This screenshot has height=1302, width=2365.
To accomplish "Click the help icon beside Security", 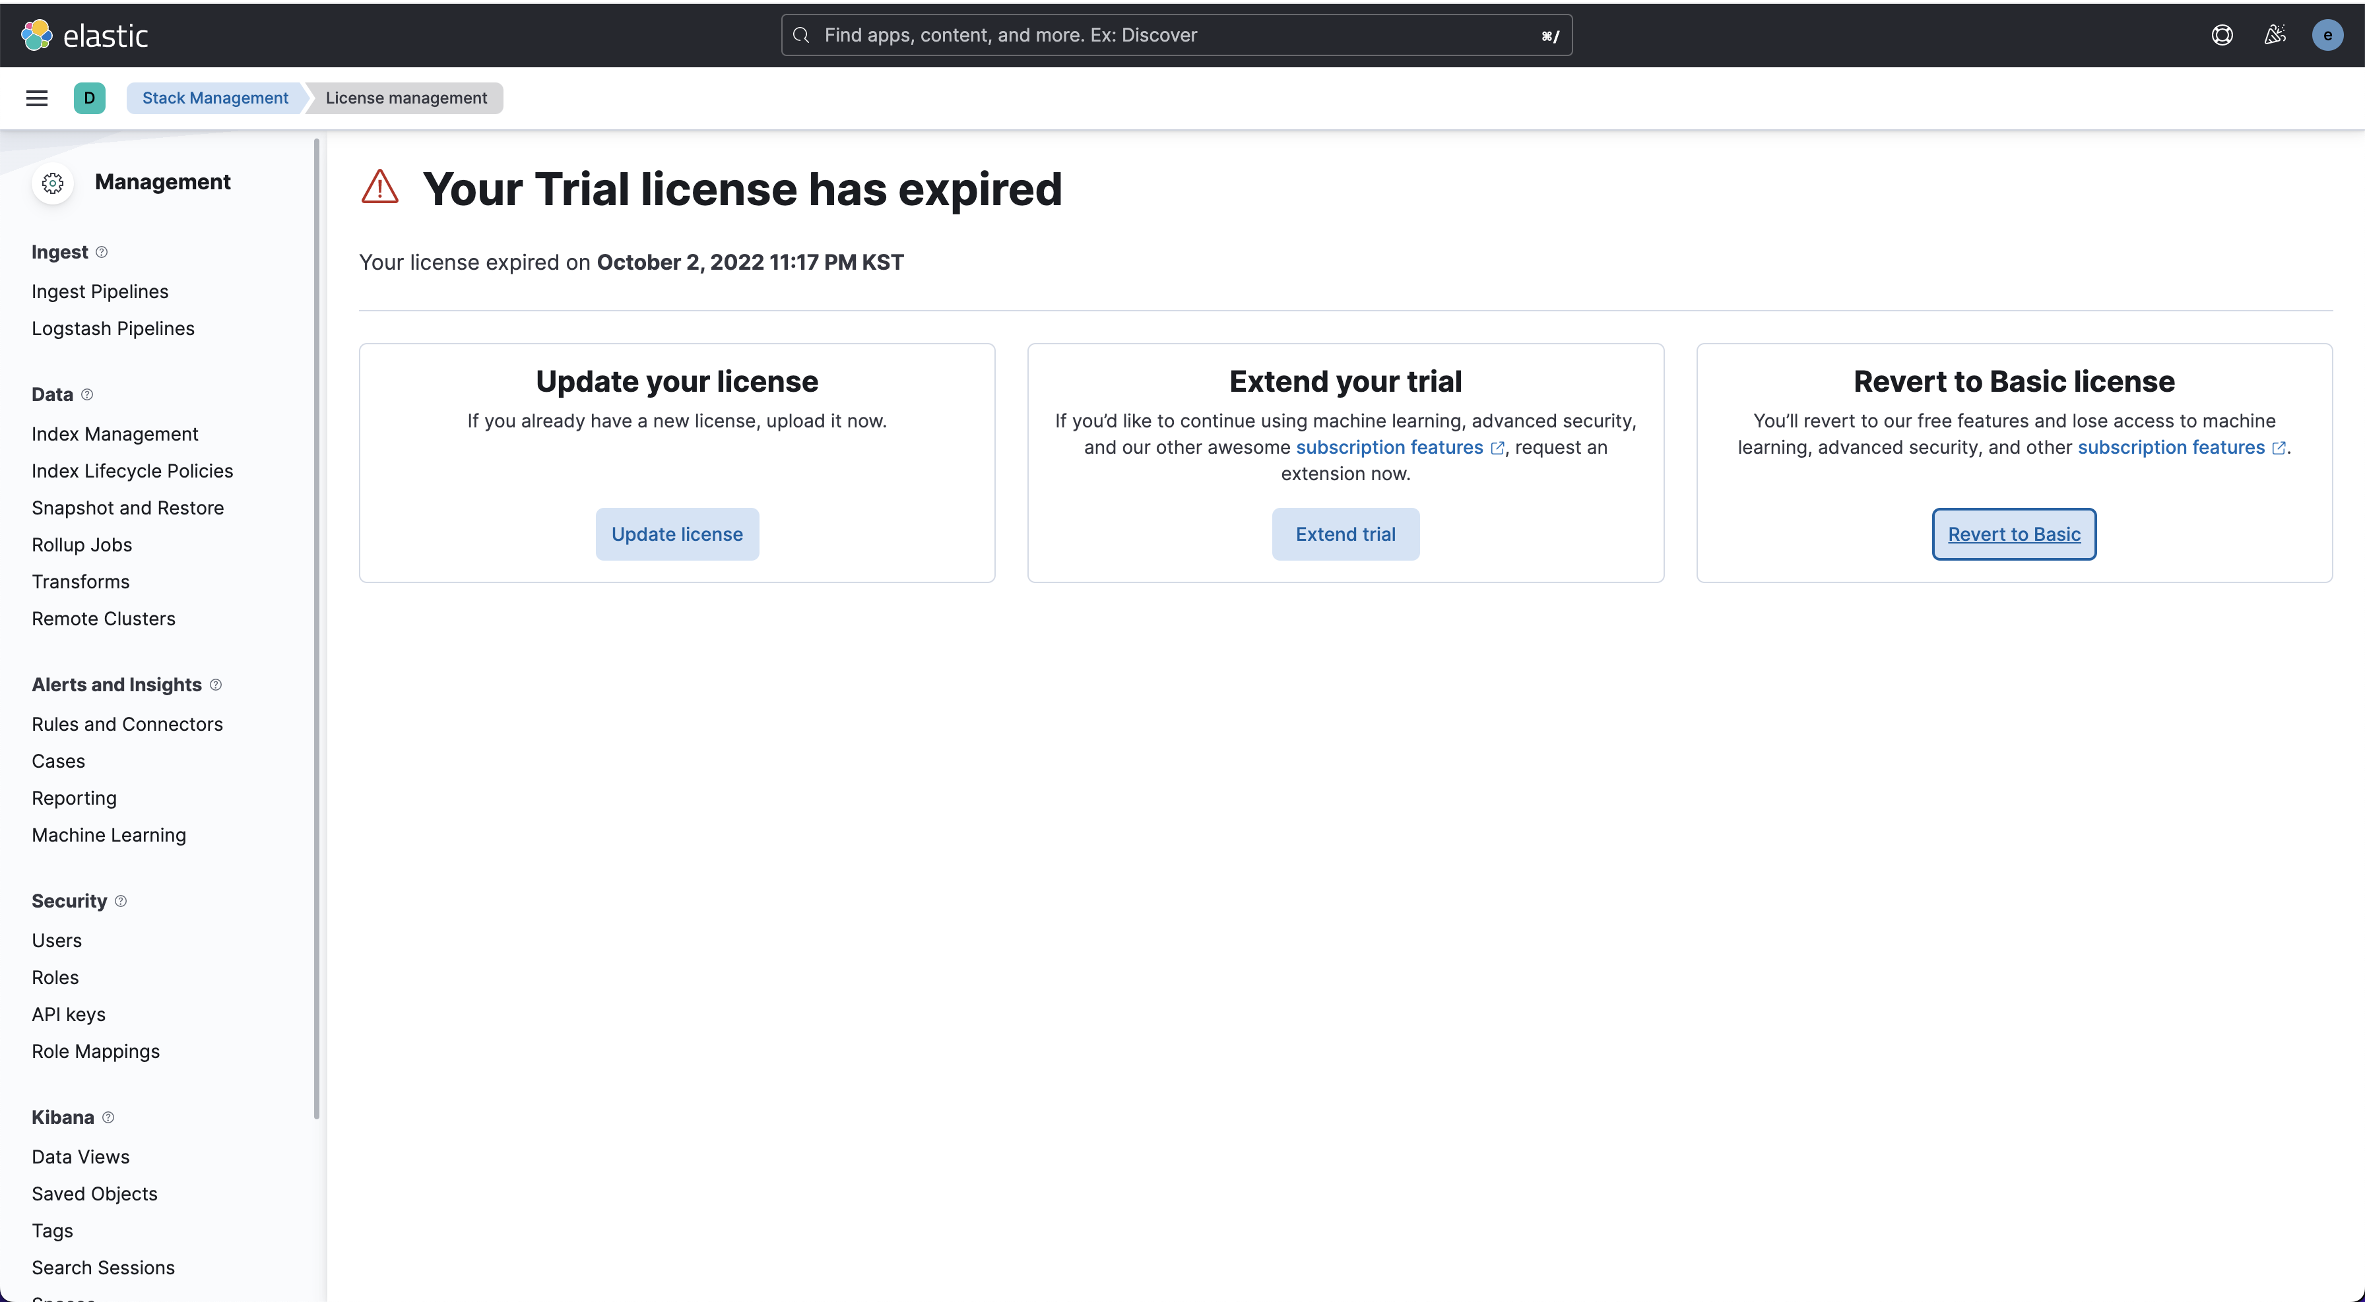I will click(120, 901).
